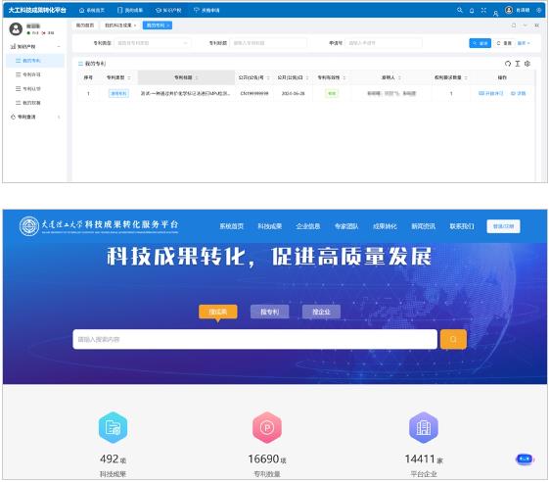
Task: Switch to the 我的首页 tab
Action: 85,25
